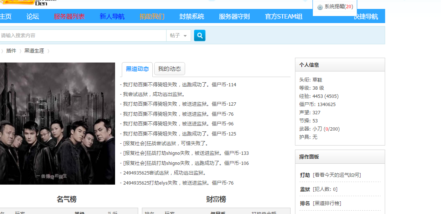Click the feed entry ending 僵尸币-106

pyautogui.click(x=184, y=163)
